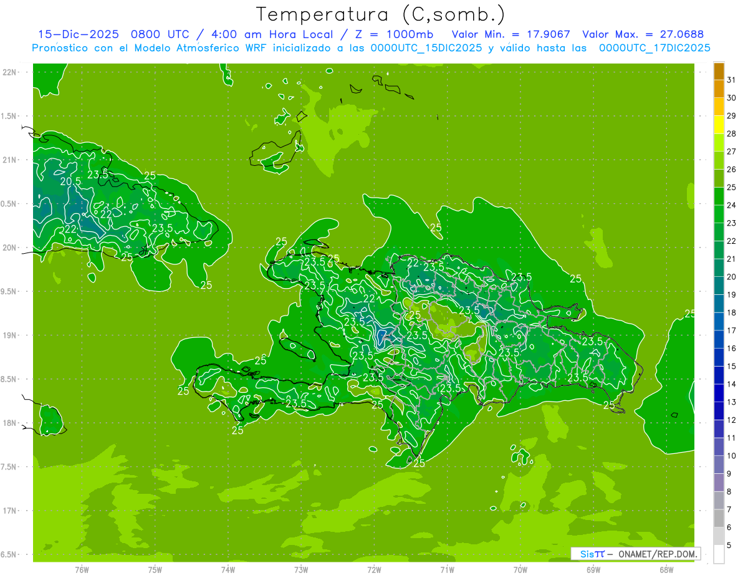Click the "69W" longitude axis label
The height and width of the screenshot is (578, 748).
click(x=593, y=569)
